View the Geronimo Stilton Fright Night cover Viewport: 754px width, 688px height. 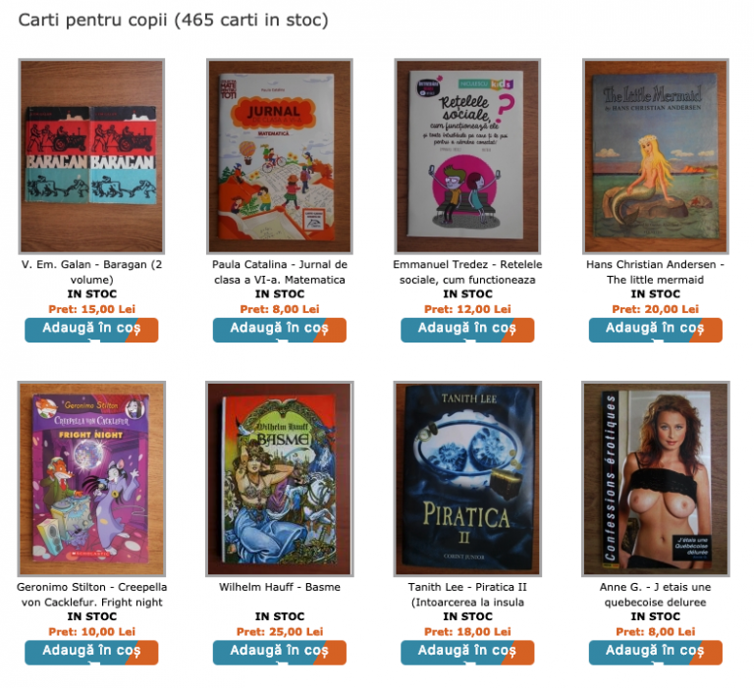(91, 479)
